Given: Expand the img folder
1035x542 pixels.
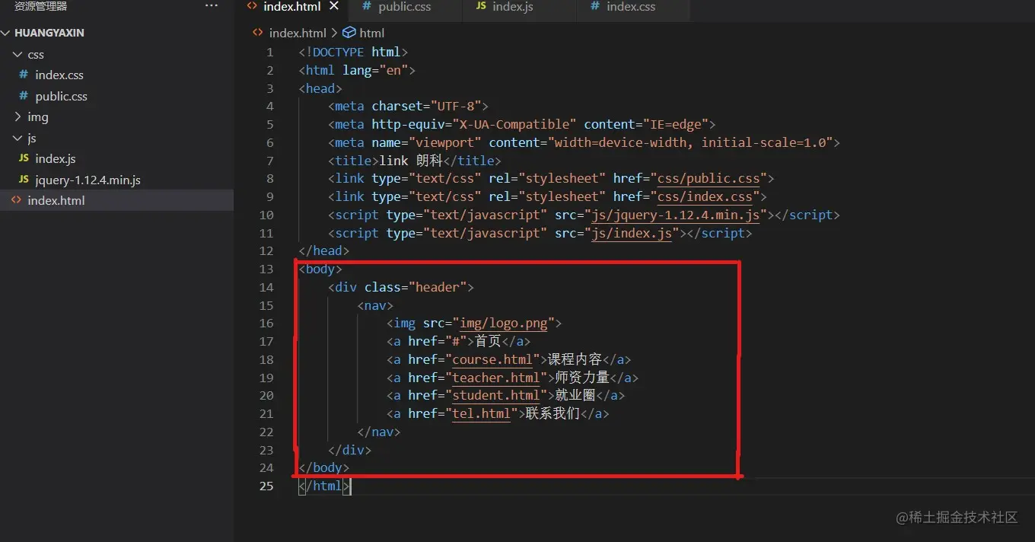Looking at the screenshot, I should tap(19, 116).
